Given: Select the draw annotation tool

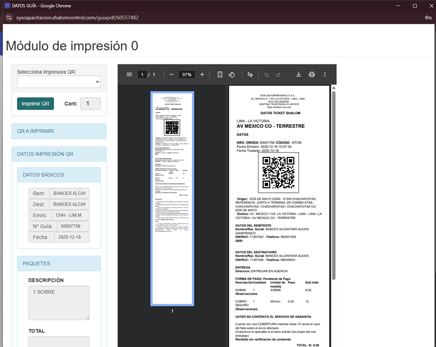Looking at the screenshot, I should tap(250, 75).
